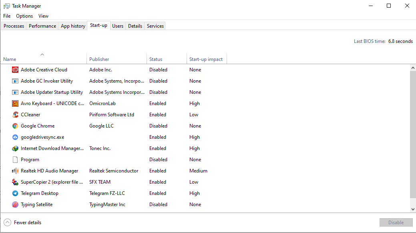Click the scrollbar down arrow
The width and height of the screenshot is (416, 233).
point(413,209)
